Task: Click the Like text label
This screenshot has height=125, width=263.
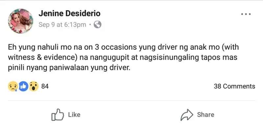Action: tap(74, 115)
